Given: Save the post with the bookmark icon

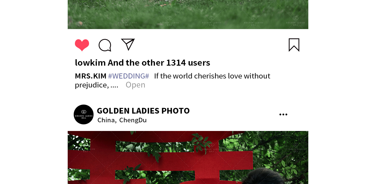Looking at the screenshot, I should 294,45.
